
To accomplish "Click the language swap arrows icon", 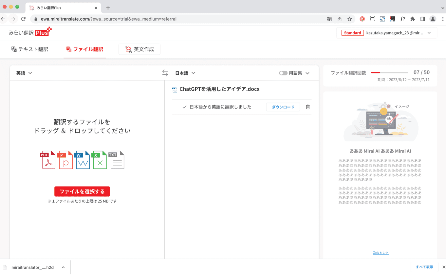I will tap(165, 73).
